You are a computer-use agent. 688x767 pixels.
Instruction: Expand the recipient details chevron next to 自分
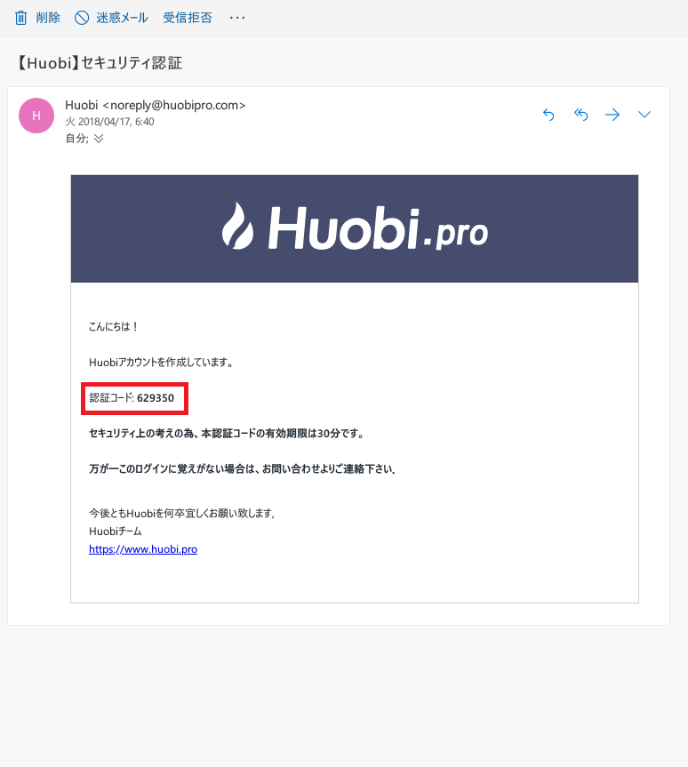(99, 139)
